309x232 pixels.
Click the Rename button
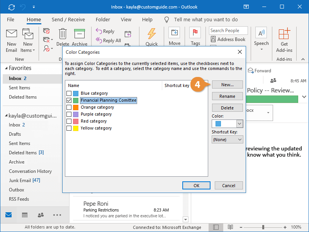228,96
